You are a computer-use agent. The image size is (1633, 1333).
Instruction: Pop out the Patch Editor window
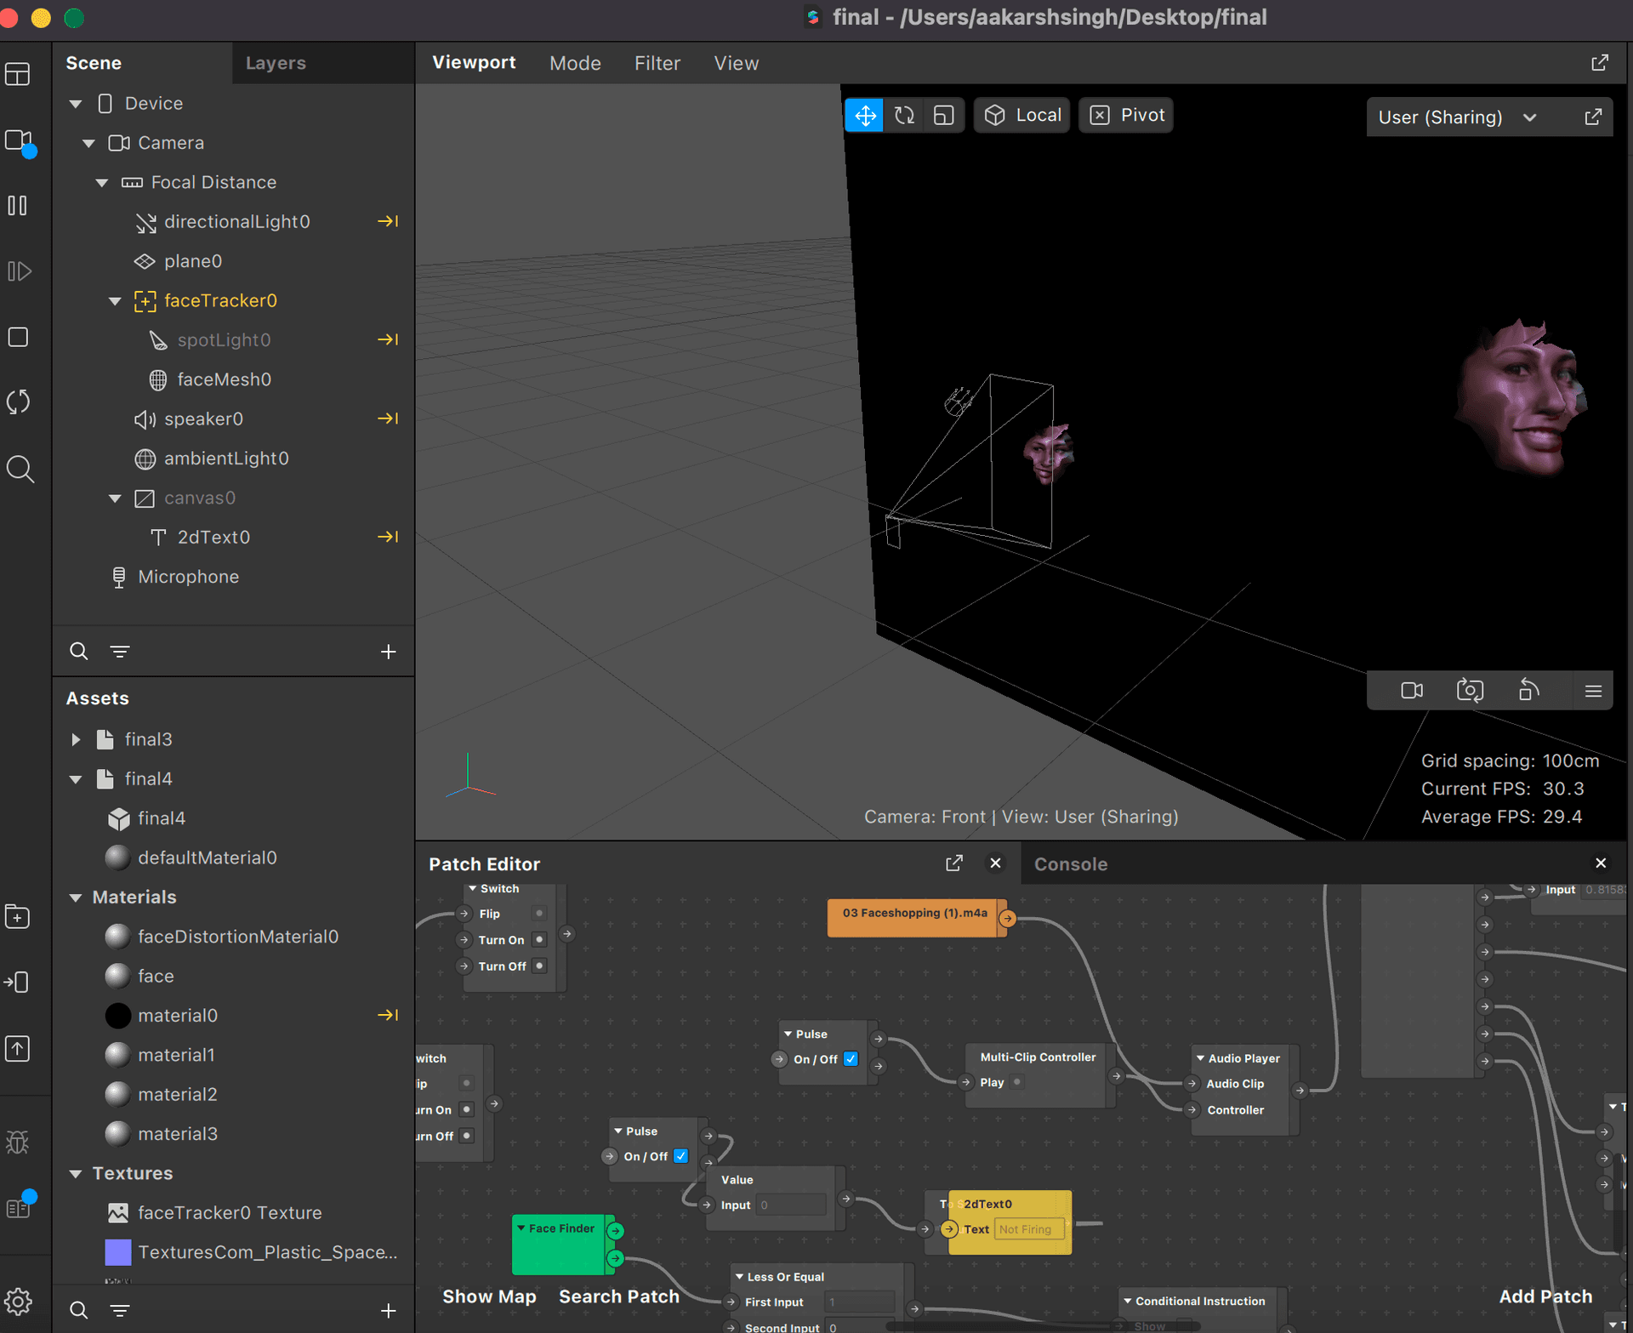tap(953, 863)
